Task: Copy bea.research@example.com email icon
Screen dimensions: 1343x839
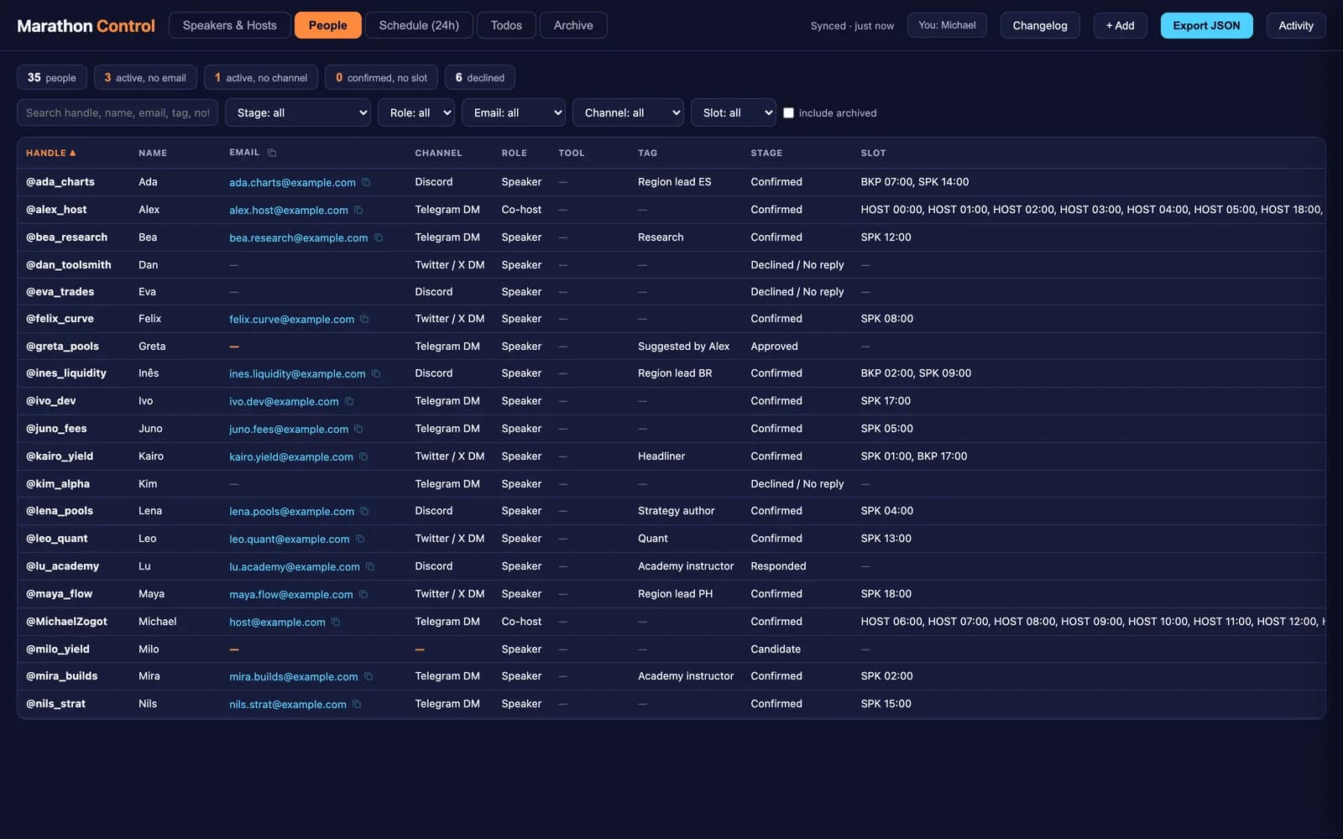Action: coord(379,237)
